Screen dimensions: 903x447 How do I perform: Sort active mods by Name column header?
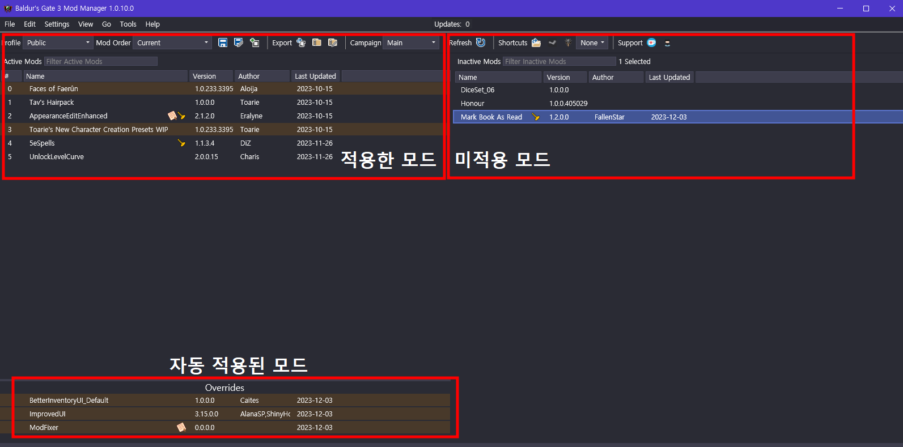pyautogui.click(x=105, y=76)
